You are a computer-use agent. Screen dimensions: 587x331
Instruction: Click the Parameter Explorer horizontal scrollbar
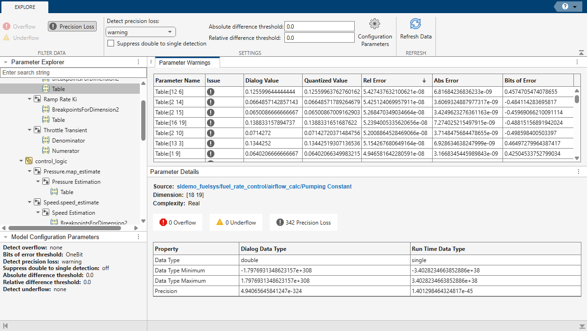65,228
